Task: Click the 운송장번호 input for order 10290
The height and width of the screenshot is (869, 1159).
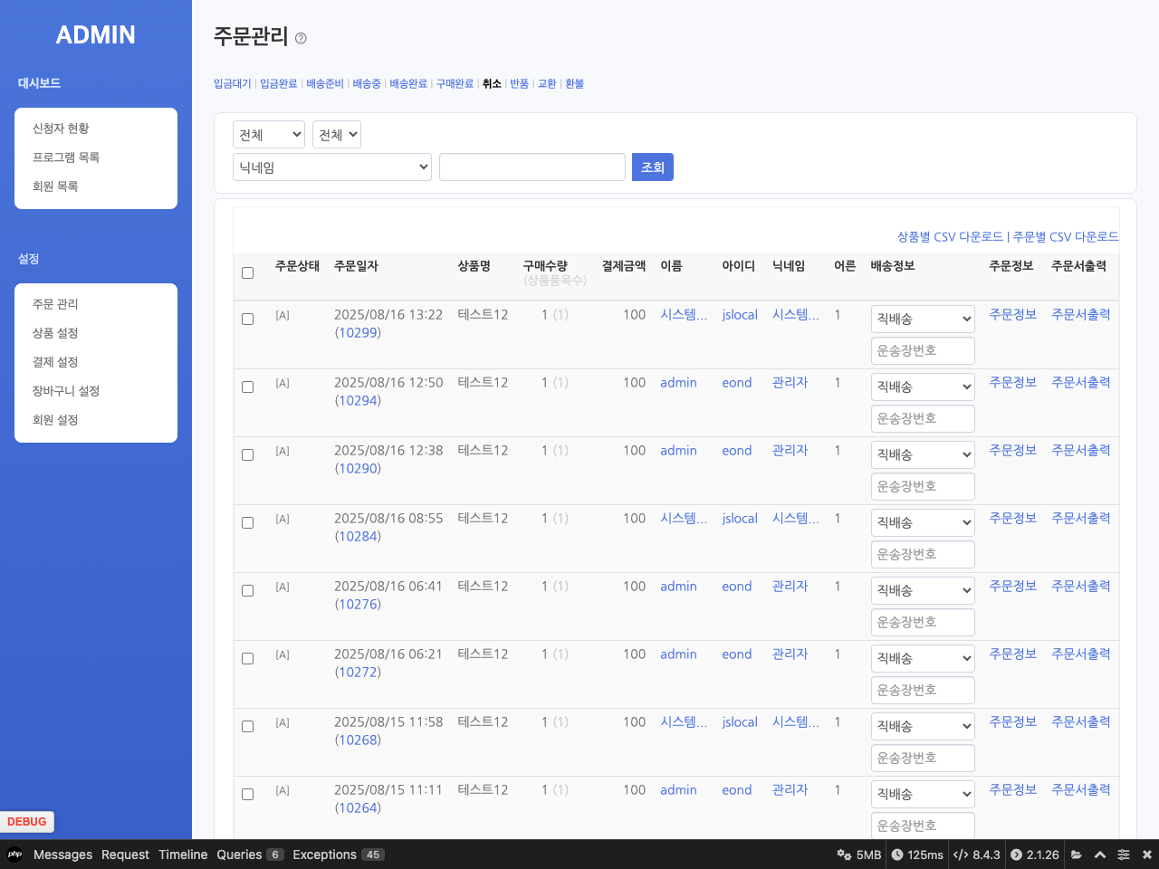Action: 923,487
